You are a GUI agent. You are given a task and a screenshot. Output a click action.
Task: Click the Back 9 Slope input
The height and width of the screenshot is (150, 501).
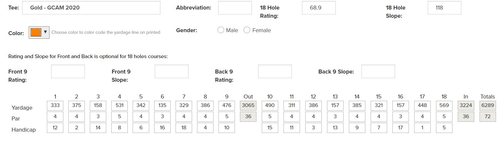pos(378,72)
